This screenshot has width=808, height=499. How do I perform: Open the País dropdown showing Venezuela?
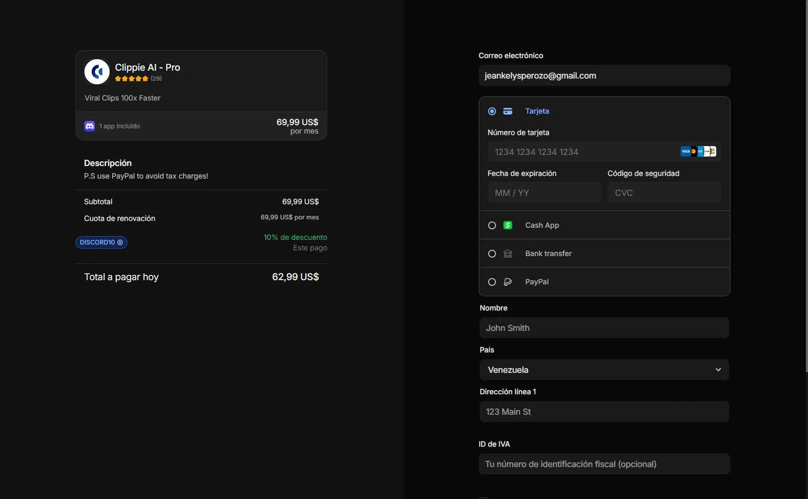point(604,370)
